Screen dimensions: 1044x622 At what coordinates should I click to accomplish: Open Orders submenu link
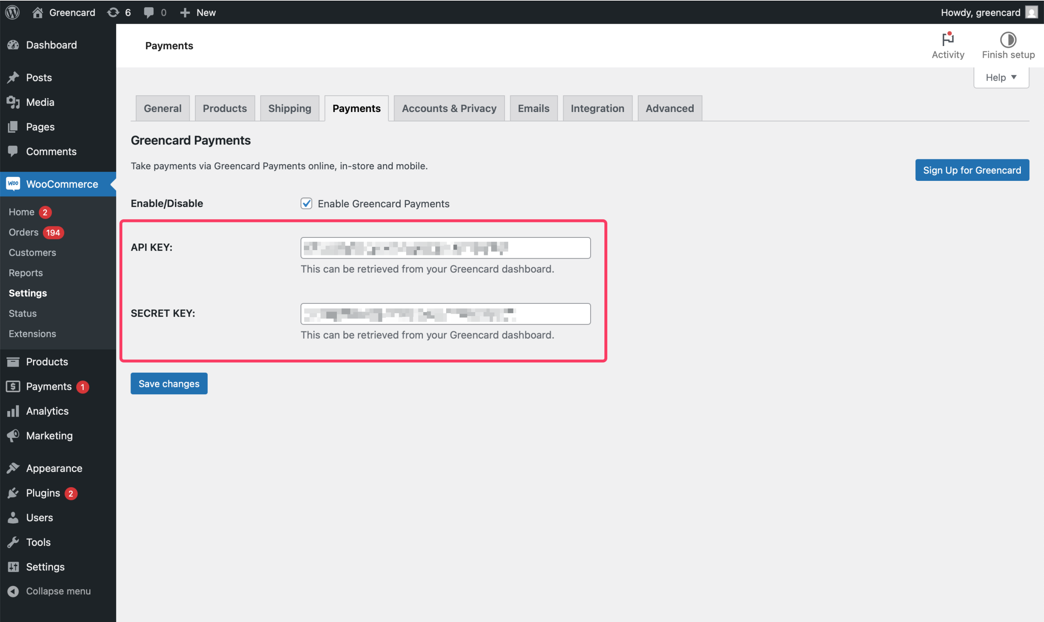pos(24,232)
